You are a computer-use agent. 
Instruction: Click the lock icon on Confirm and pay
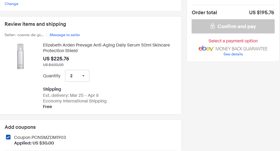click(212, 26)
